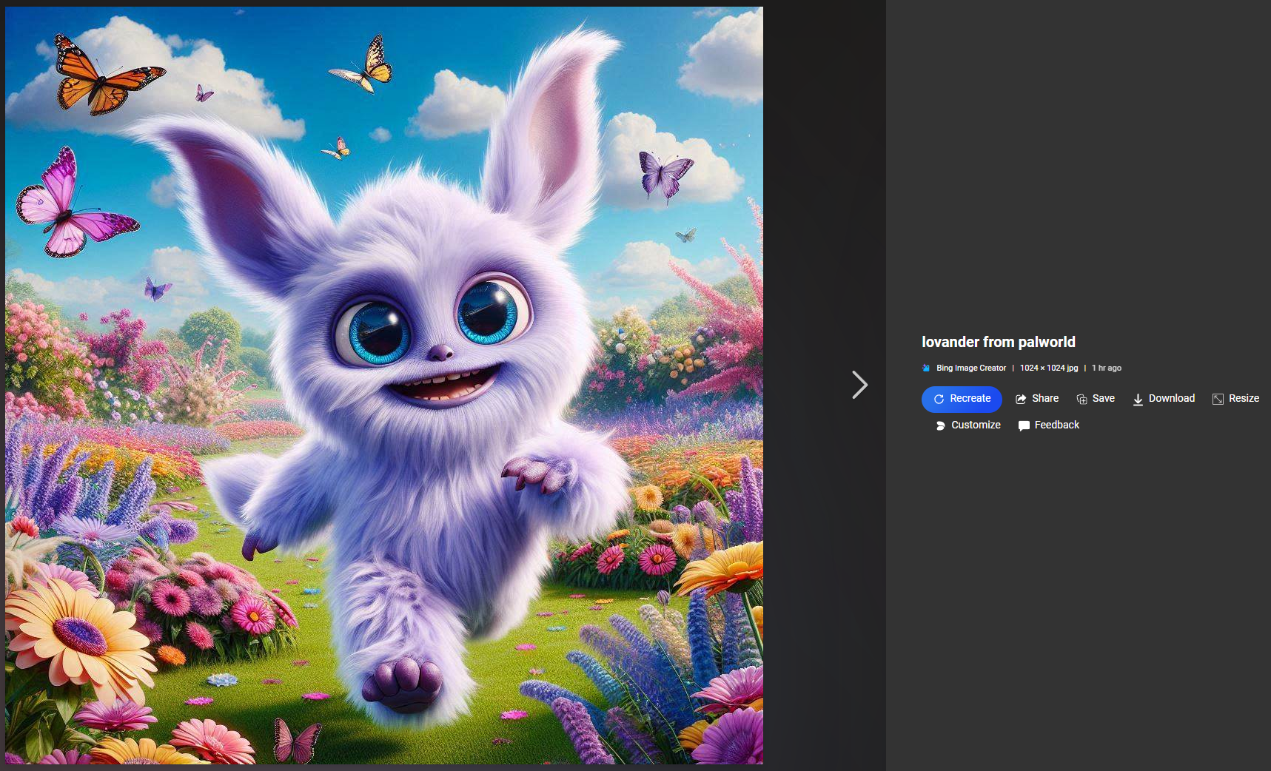Open Customize for this image
Viewport: 1271px width, 771px height.
pyautogui.click(x=968, y=425)
